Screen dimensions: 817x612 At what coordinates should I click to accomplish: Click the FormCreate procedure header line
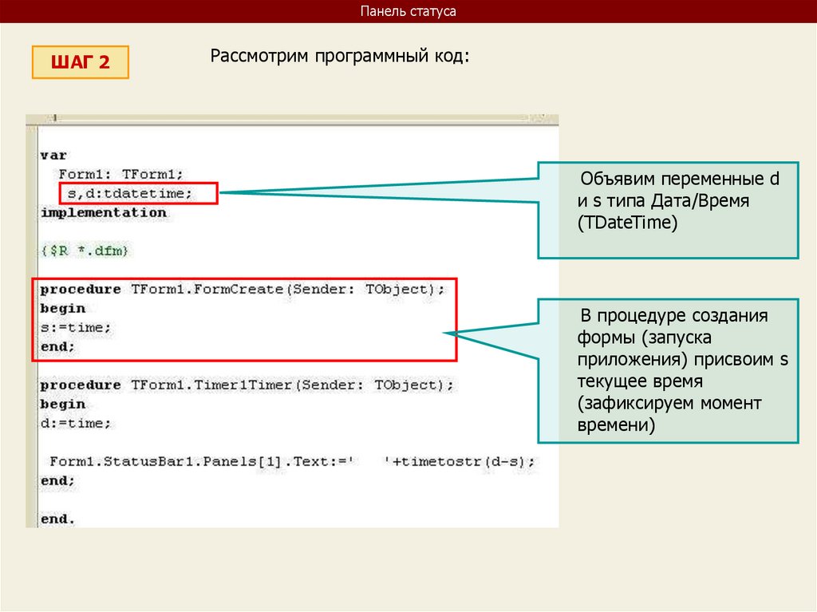[x=243, y=290]
